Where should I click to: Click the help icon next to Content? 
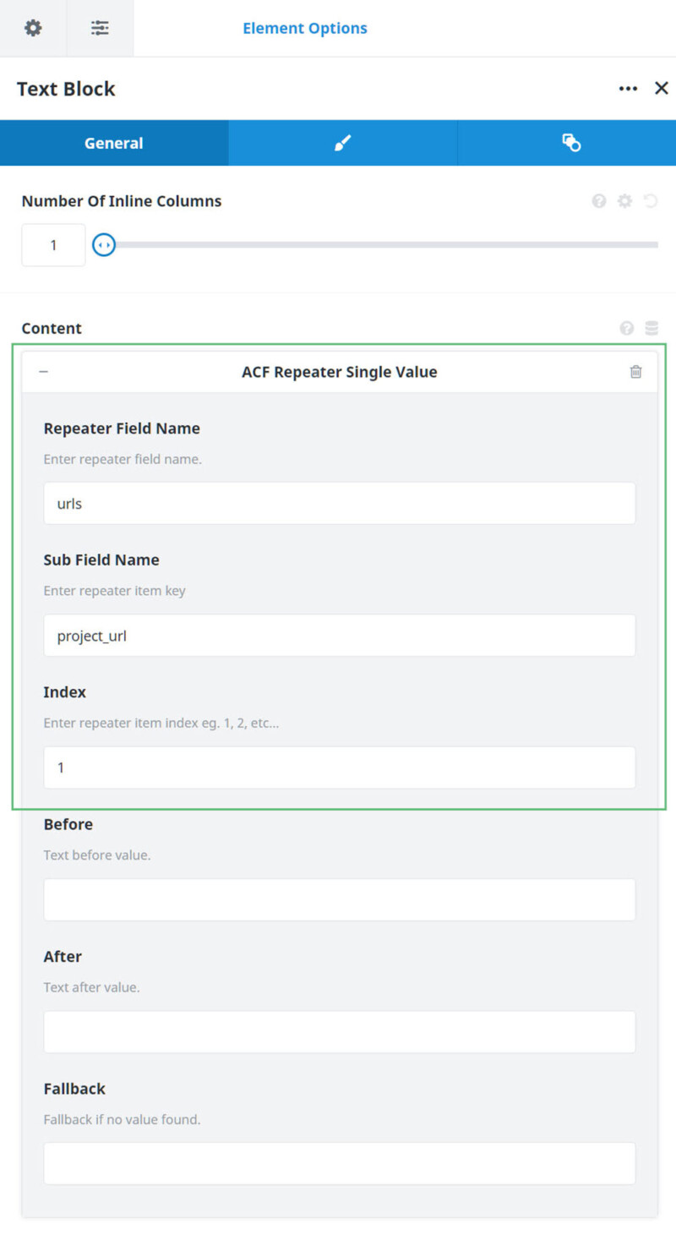point(626,328)
